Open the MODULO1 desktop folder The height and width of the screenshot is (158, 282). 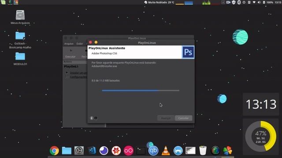point(20,59)
